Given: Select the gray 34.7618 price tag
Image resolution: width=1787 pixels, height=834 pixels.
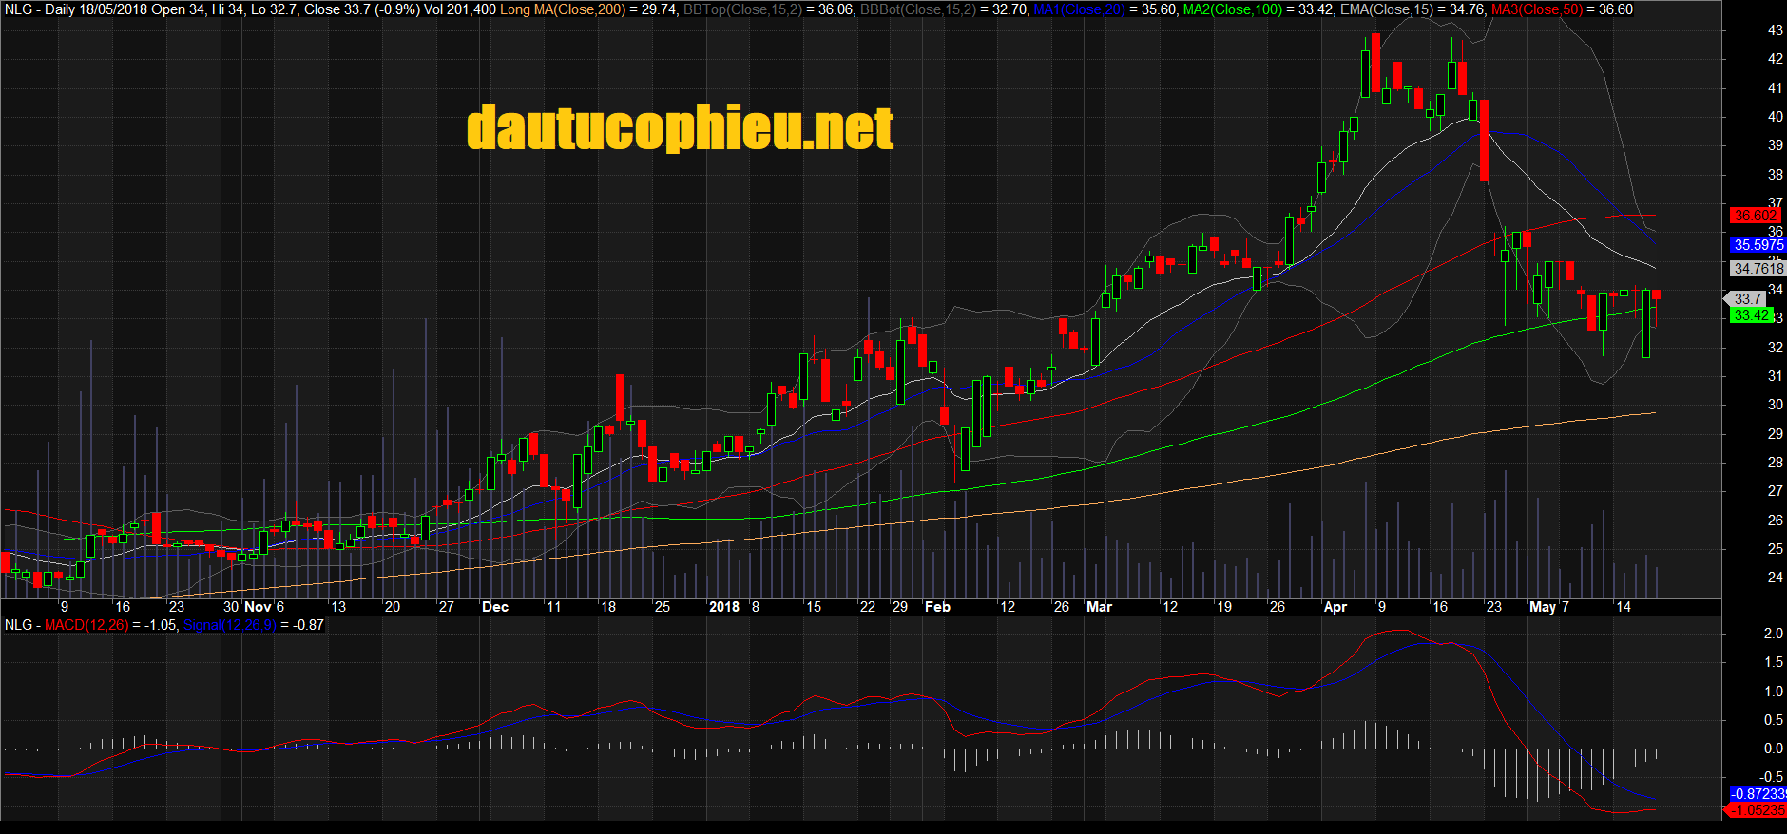Looking at the screenshot, I should pyautogui.click(x=1758, y=269).
